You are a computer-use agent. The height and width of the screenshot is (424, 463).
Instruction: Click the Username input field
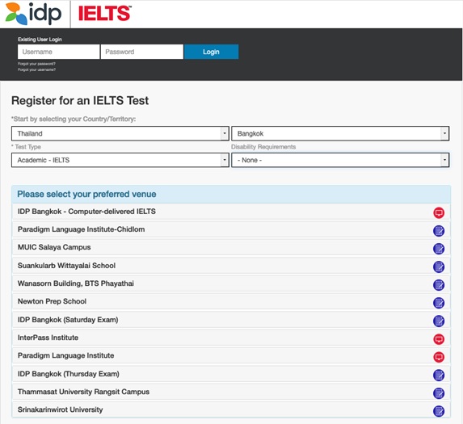pyautogui.click(x=58, y=52)
